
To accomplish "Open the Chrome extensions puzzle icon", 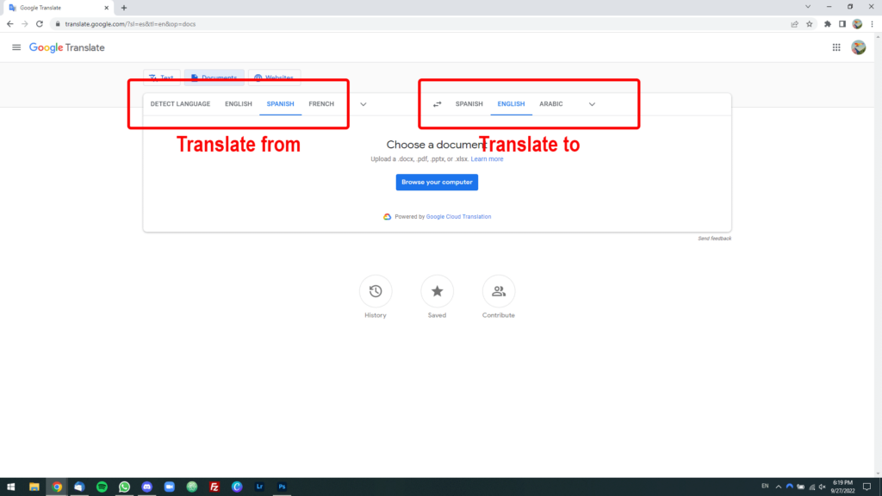I will [828, 24].
